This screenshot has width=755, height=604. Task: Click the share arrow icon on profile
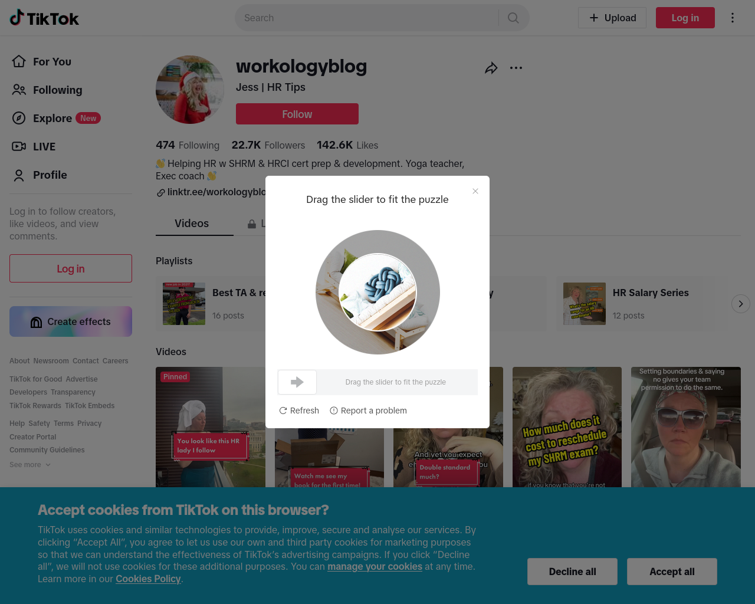[491, 68]
